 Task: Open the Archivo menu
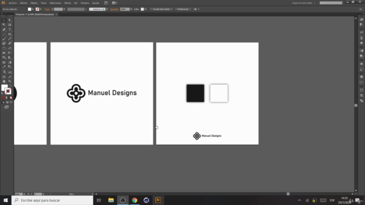point(13,3)
